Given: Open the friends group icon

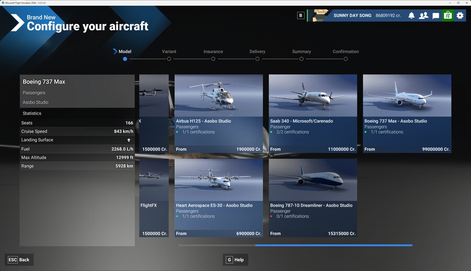Looking at the screenshot, I should [x=423, y=16].
